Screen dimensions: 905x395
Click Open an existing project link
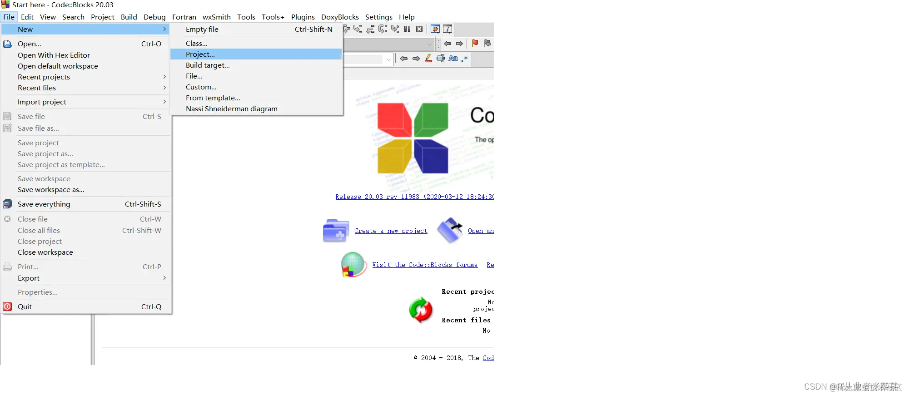(481, 231)
